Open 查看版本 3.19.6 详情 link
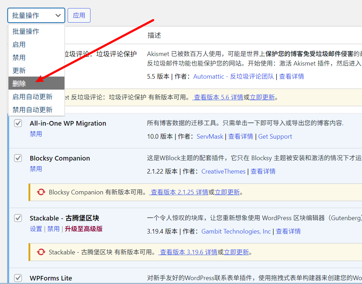 pos(188,252)
